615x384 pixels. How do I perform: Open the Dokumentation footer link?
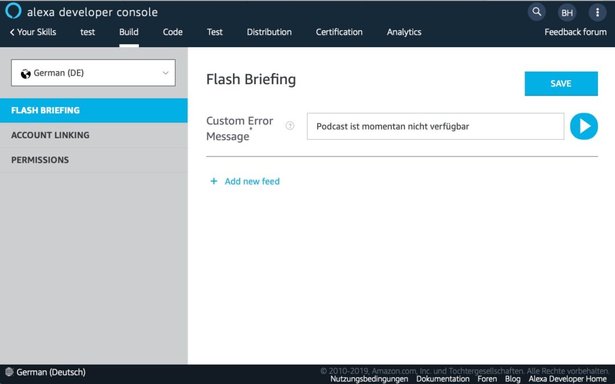click(x=443, y=379)
